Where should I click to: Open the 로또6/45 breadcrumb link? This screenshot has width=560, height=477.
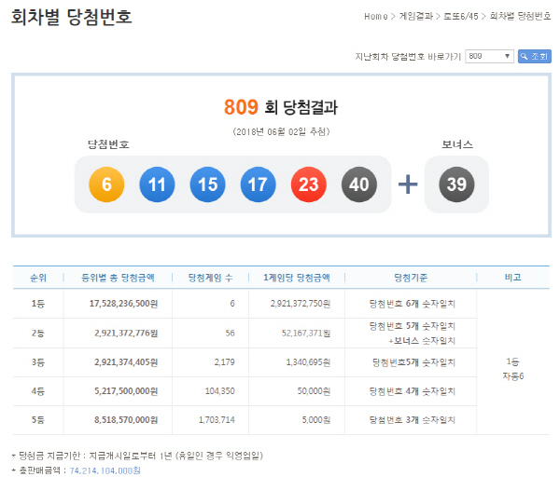point(460,17)
